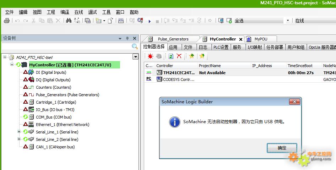Viewport: 336px width, 170px height.
Task: Start the application with blue play arrow
Action: coord(150,21)
